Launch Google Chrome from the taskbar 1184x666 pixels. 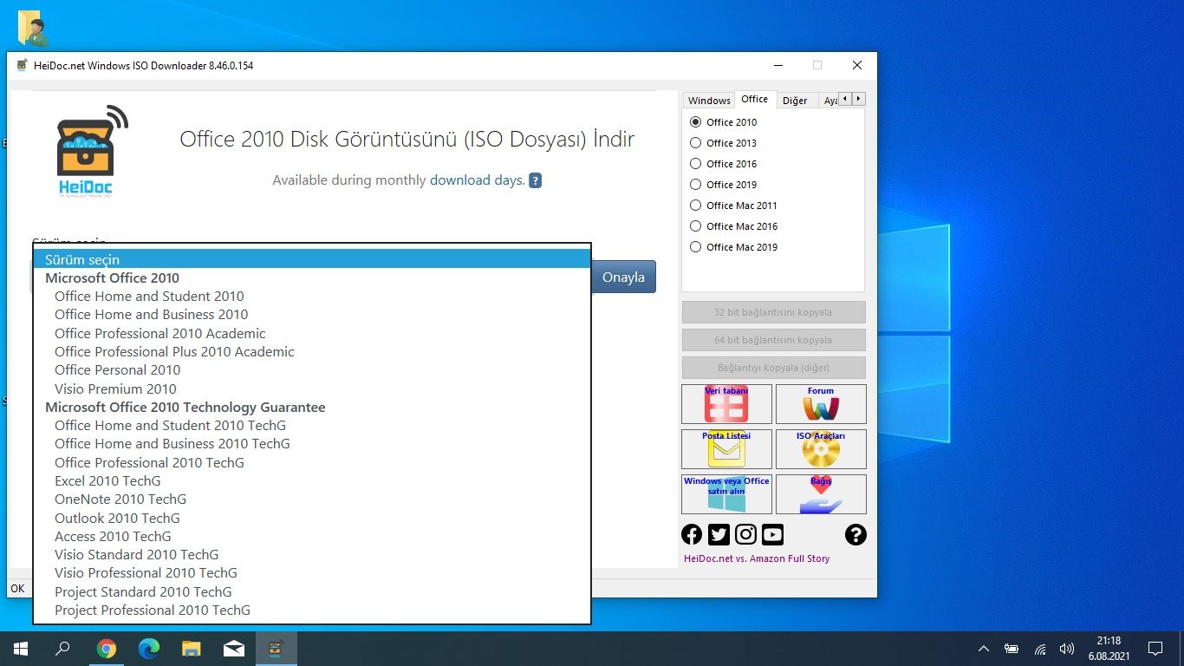click(x=107, y=649)
